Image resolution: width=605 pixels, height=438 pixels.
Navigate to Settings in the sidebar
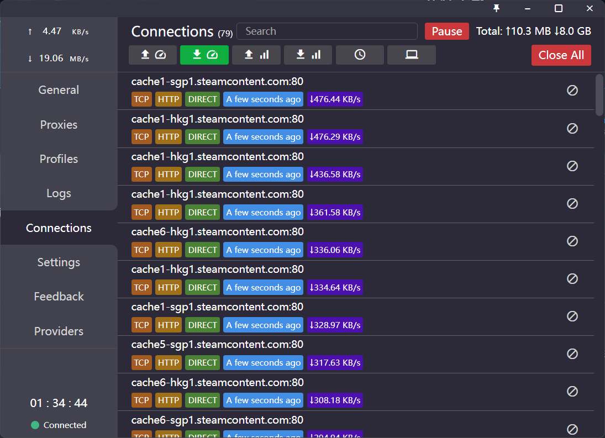59,262
